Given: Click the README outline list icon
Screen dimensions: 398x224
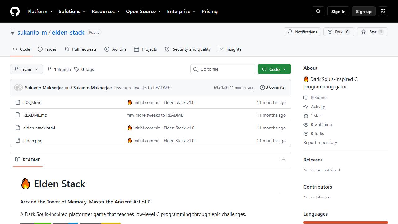Looking at the screenshot, I should (x=283, y=160).
